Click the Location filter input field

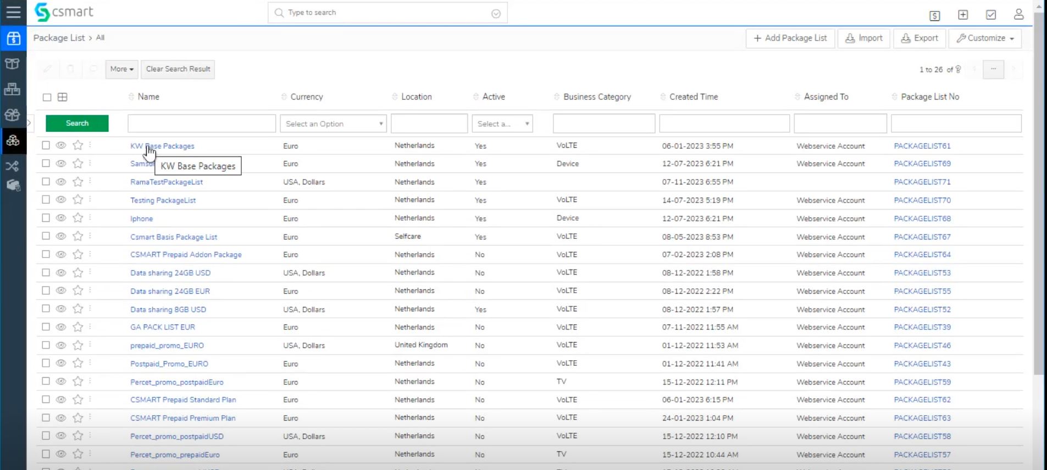coord(429,124)
